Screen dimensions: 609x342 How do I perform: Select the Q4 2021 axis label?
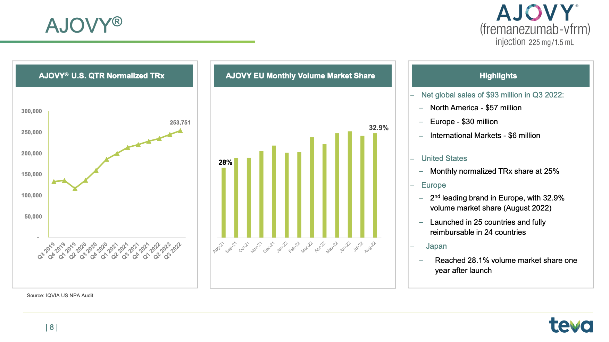coord(141,251)
